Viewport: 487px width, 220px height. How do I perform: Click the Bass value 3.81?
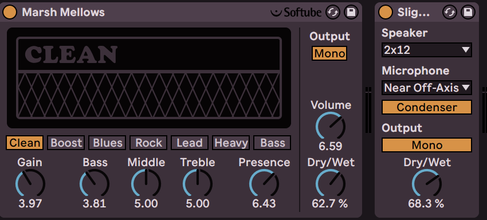95,204
